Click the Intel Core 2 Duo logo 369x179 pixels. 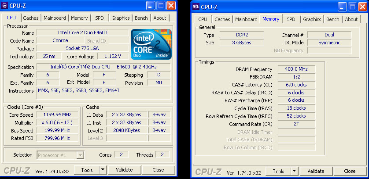click(151, 44)
